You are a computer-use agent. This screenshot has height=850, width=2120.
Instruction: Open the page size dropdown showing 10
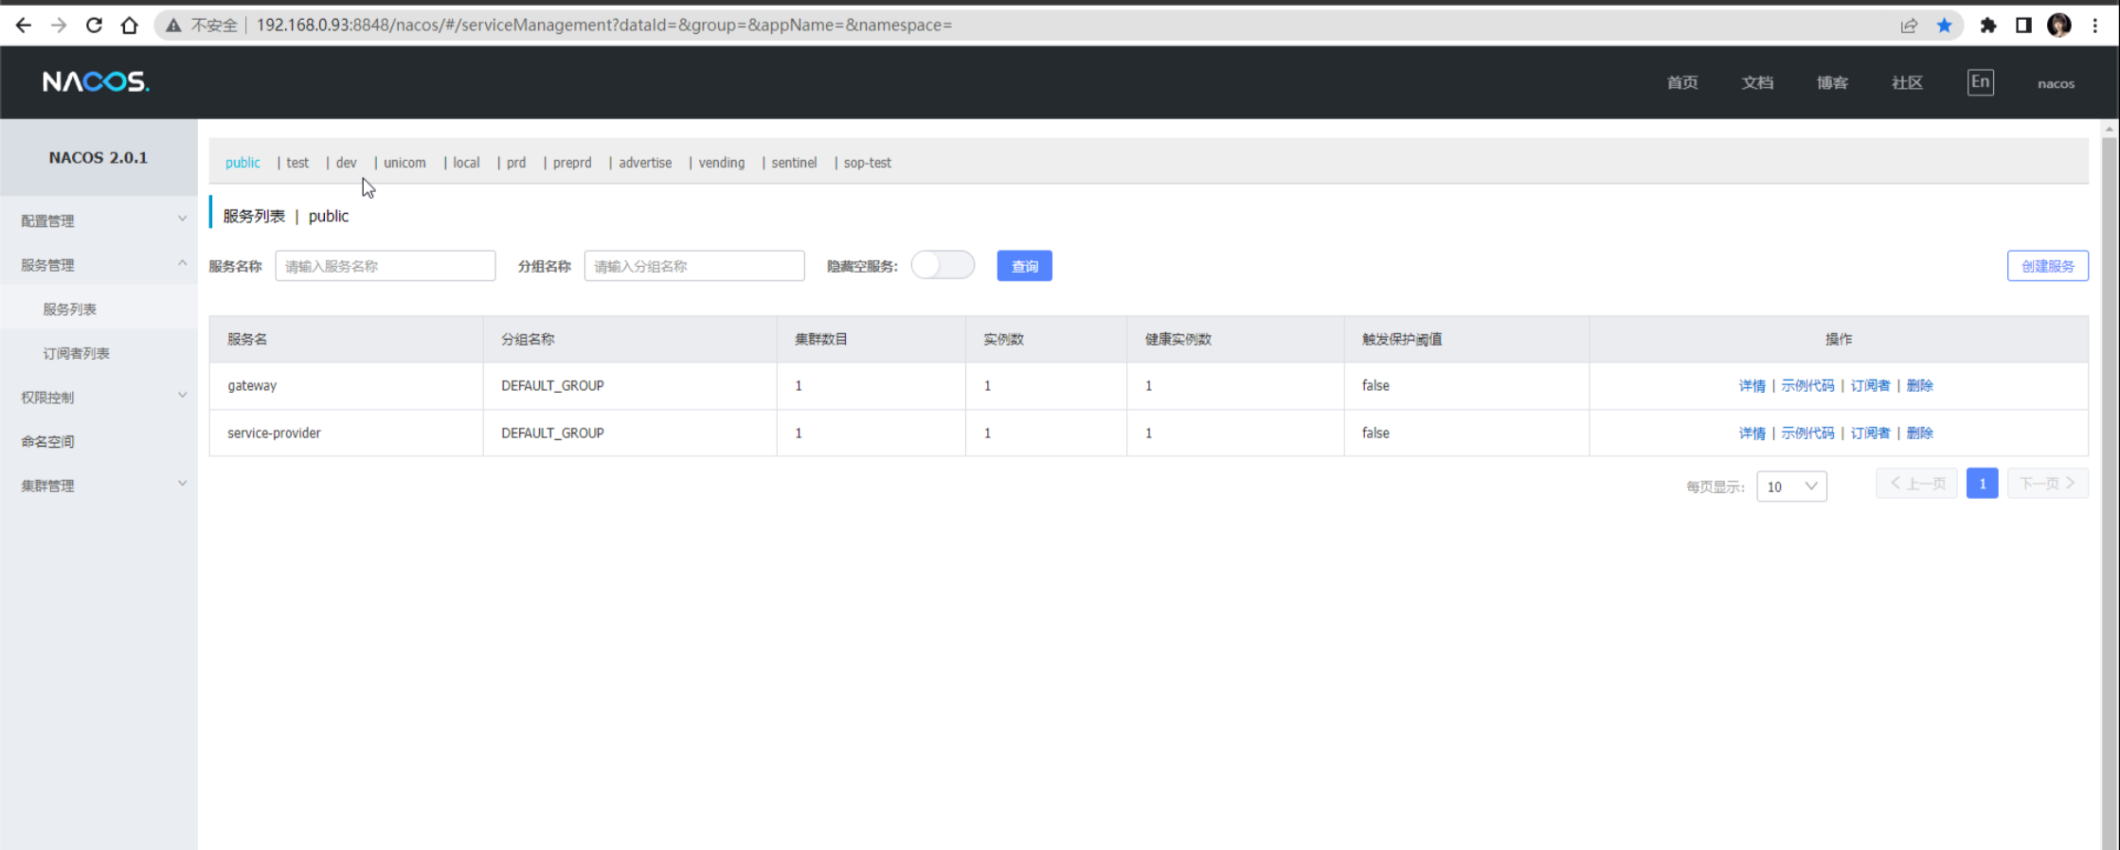[x=1791, y=487]
